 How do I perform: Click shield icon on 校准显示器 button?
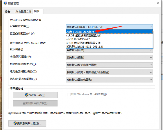(27, 95)
